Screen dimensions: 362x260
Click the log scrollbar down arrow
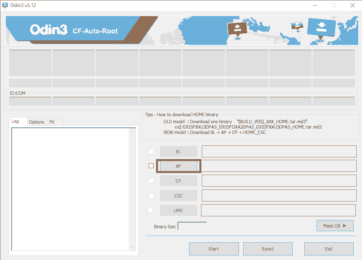tap(132, 247)
